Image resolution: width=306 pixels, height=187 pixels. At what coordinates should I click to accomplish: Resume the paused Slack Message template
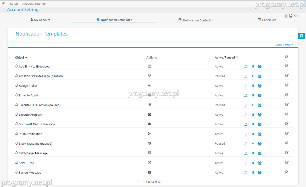tap(253, 144)
